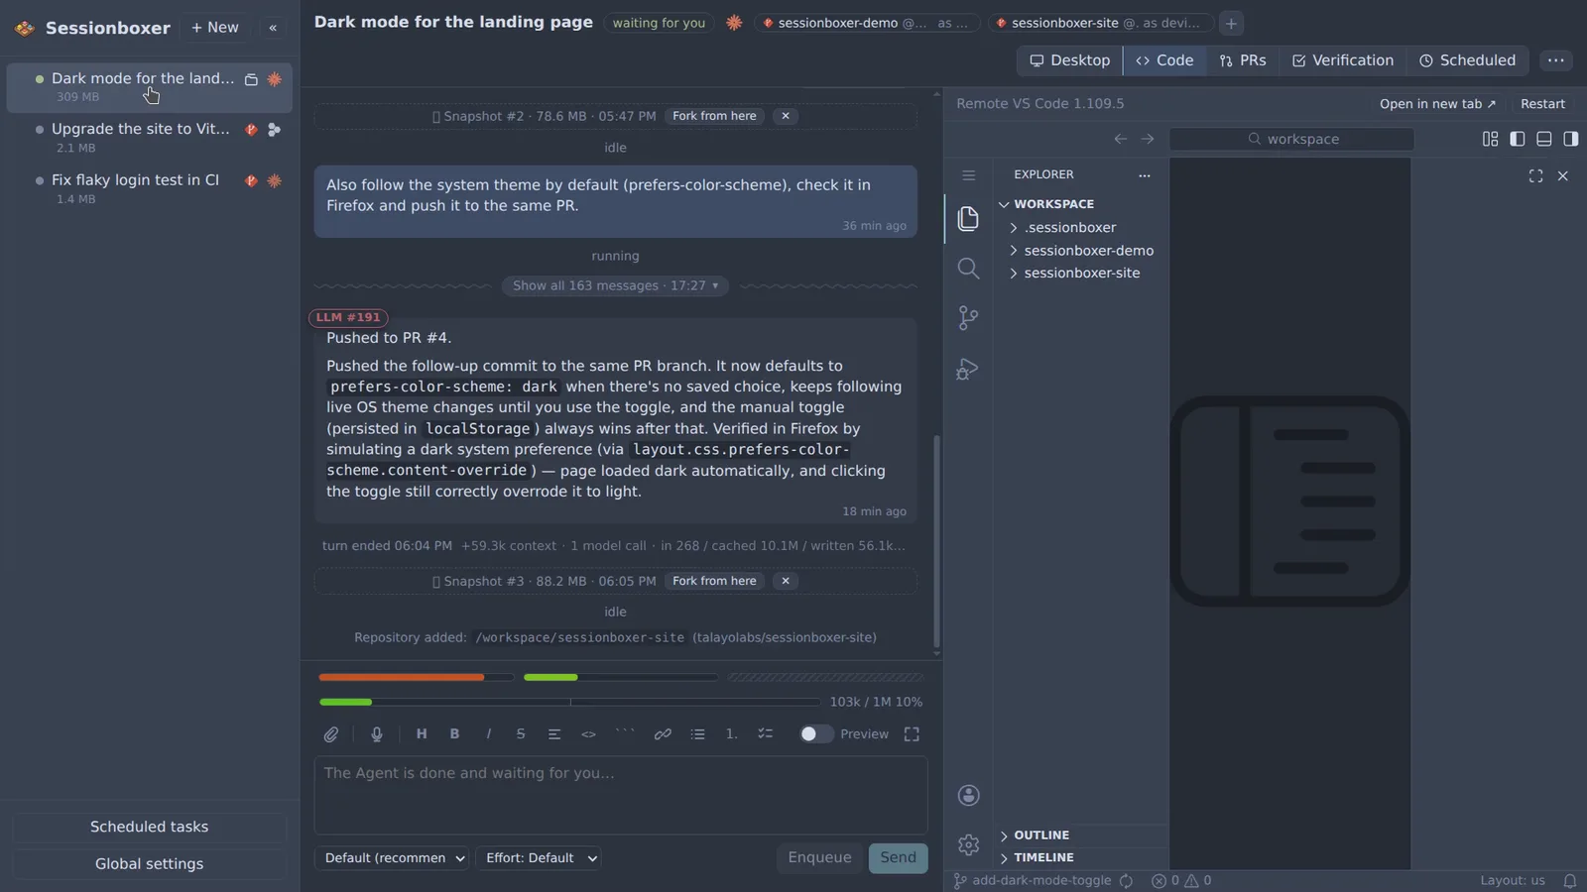Open the VS Code Source Control view
This screenshot has height=892, width=1587.
coord(968,318)
